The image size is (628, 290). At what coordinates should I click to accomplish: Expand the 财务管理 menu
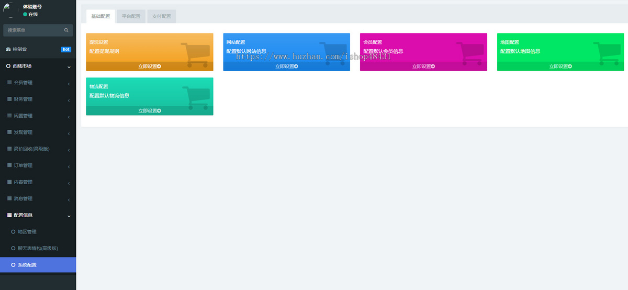(x=38, y=99)
